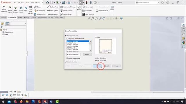Open the Model Items tool
The height and width of the screenshot is (104, 186).
(x=10, y=10)
